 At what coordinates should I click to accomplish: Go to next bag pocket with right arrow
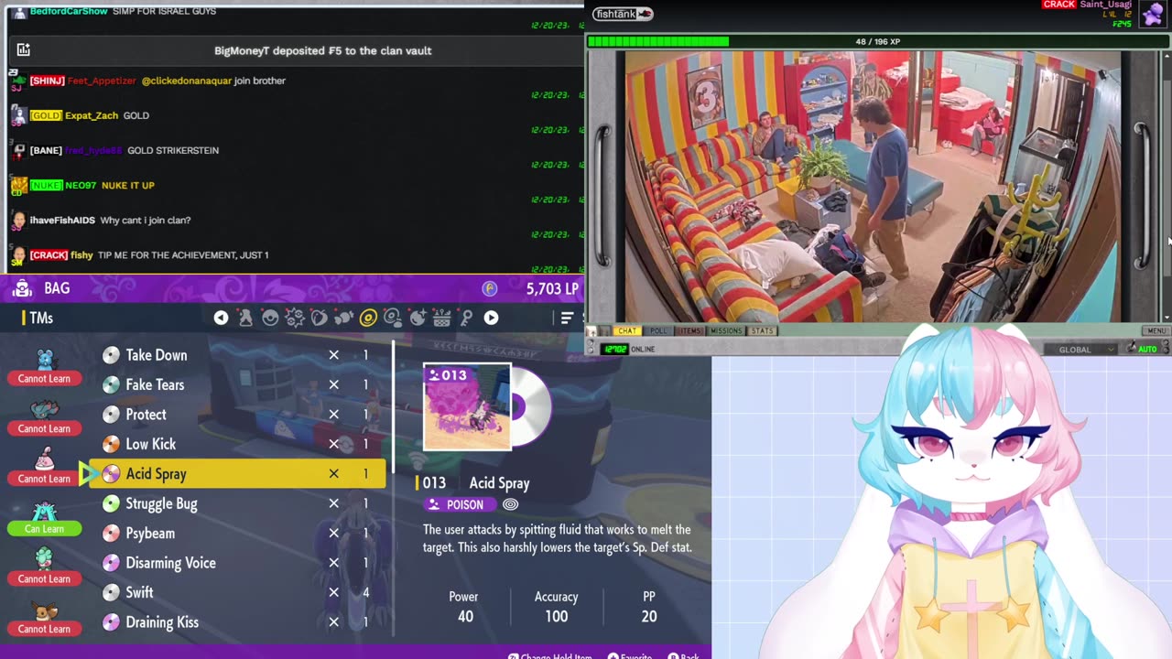491,318
